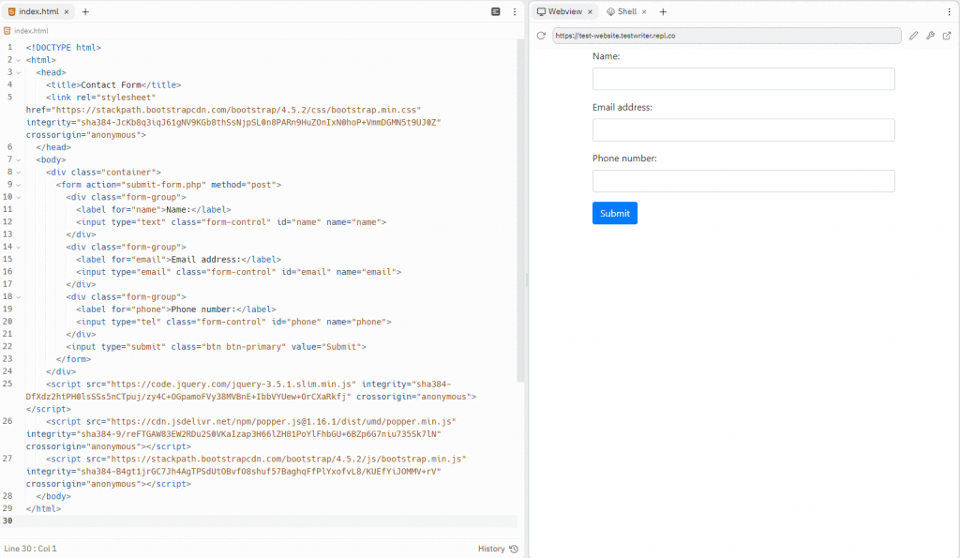
Task: Fold the <head> section at line 3
Action: pos(18,72)
